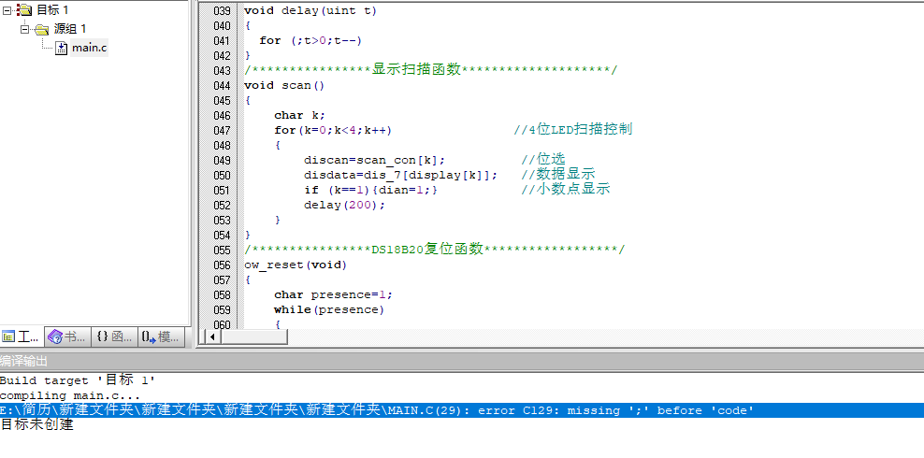Click the main.c file icon

61,48
